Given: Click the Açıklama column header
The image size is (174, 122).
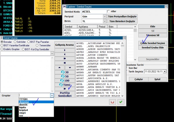Looking at the screenshot, I should click(x=87, y=27).
